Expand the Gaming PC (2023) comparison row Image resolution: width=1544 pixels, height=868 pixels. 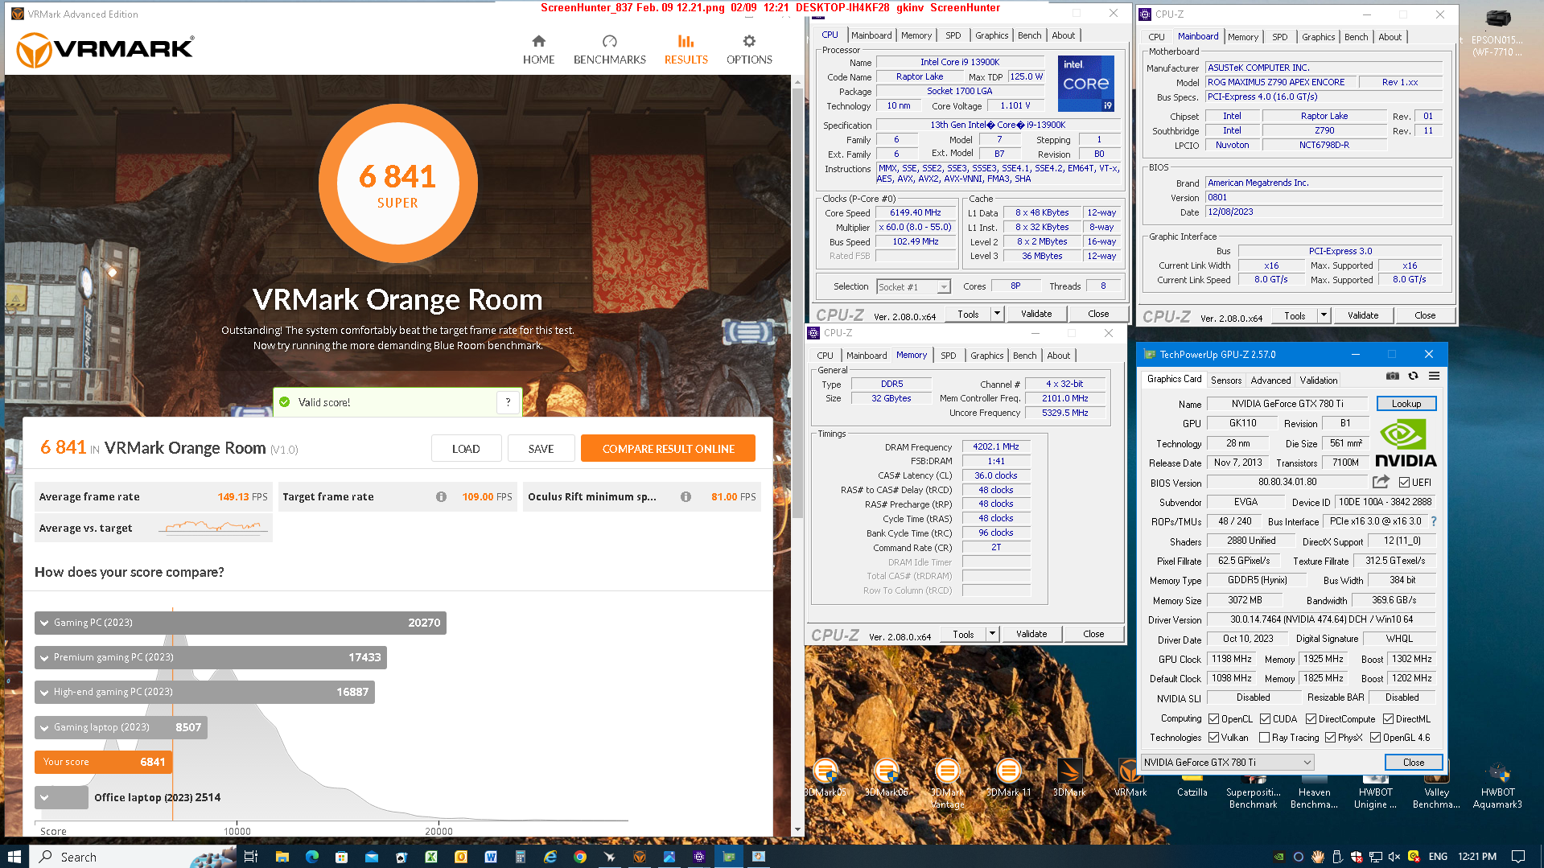[240, 623]
